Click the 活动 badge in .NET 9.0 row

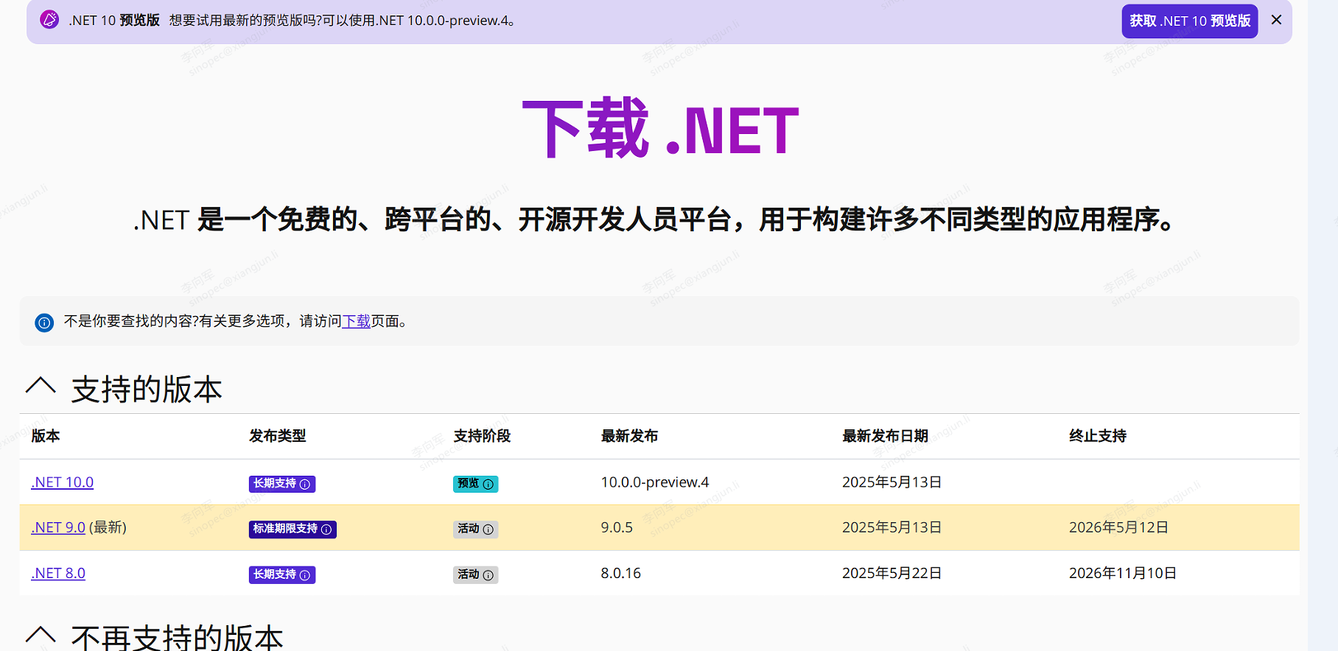pyautogui.click(x=475, y=529)
